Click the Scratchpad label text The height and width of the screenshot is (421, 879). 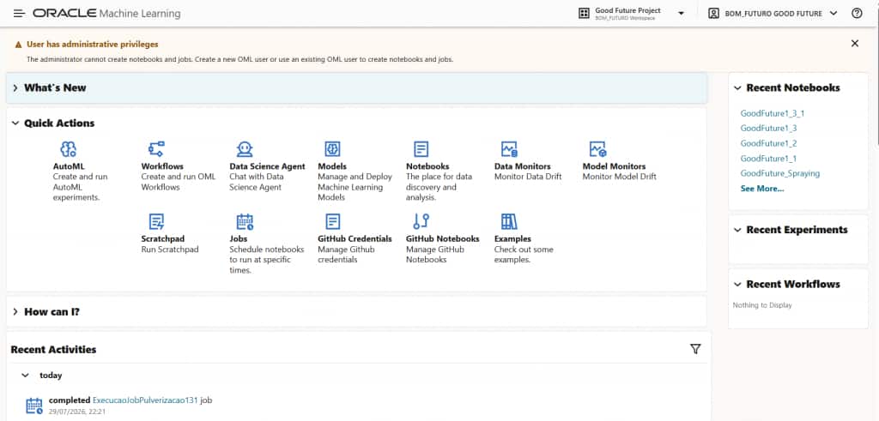coord(162,238)
